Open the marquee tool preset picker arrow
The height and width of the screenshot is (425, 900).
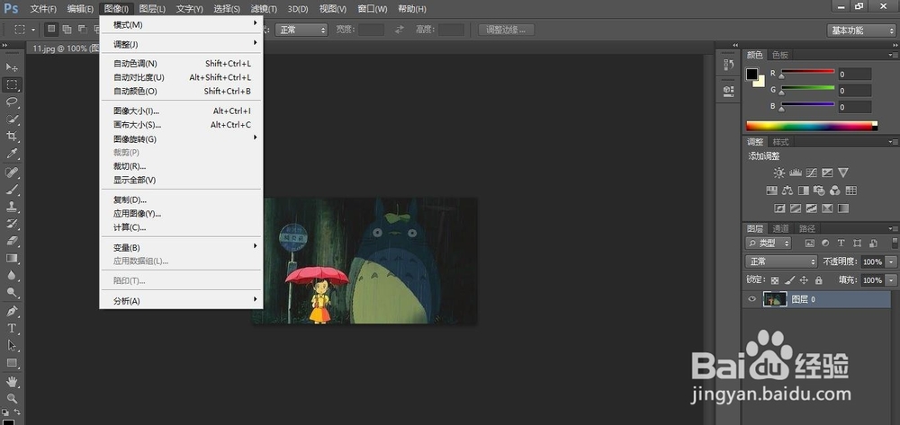(x=33, y=30)
